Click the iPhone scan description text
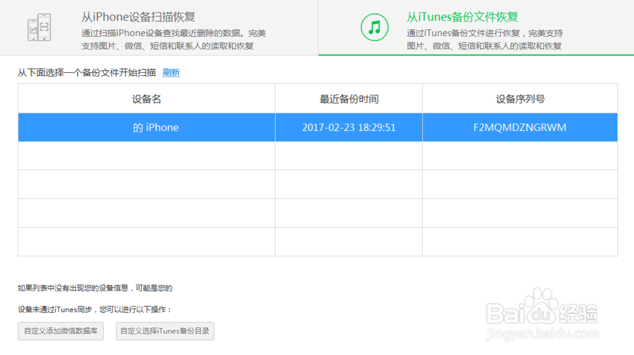Image resolution: width=634 pixels, height=355 pixels. coord(174,39)
